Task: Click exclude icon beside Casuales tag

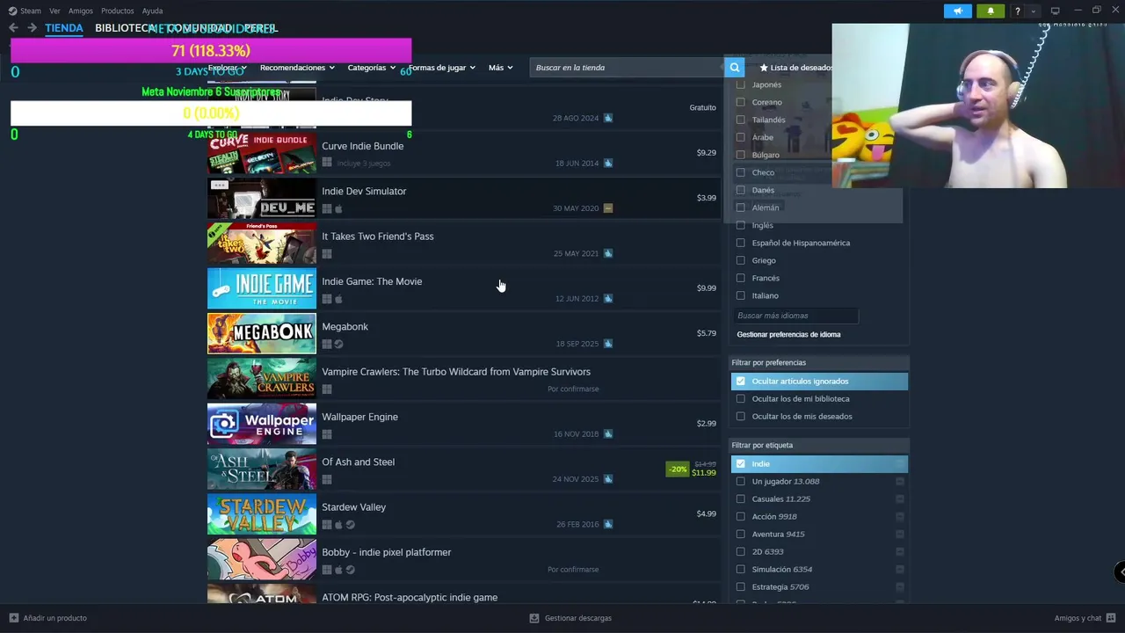Action: tap(900, 498)
